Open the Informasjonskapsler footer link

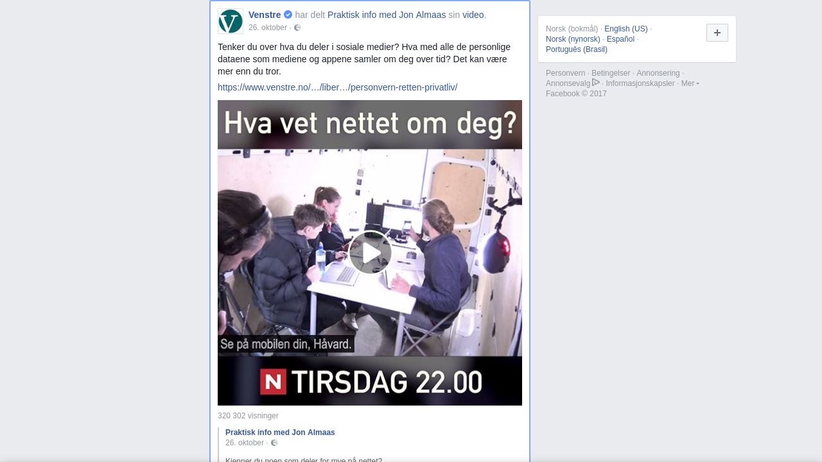pyautogui.click(x=640, y=83)
